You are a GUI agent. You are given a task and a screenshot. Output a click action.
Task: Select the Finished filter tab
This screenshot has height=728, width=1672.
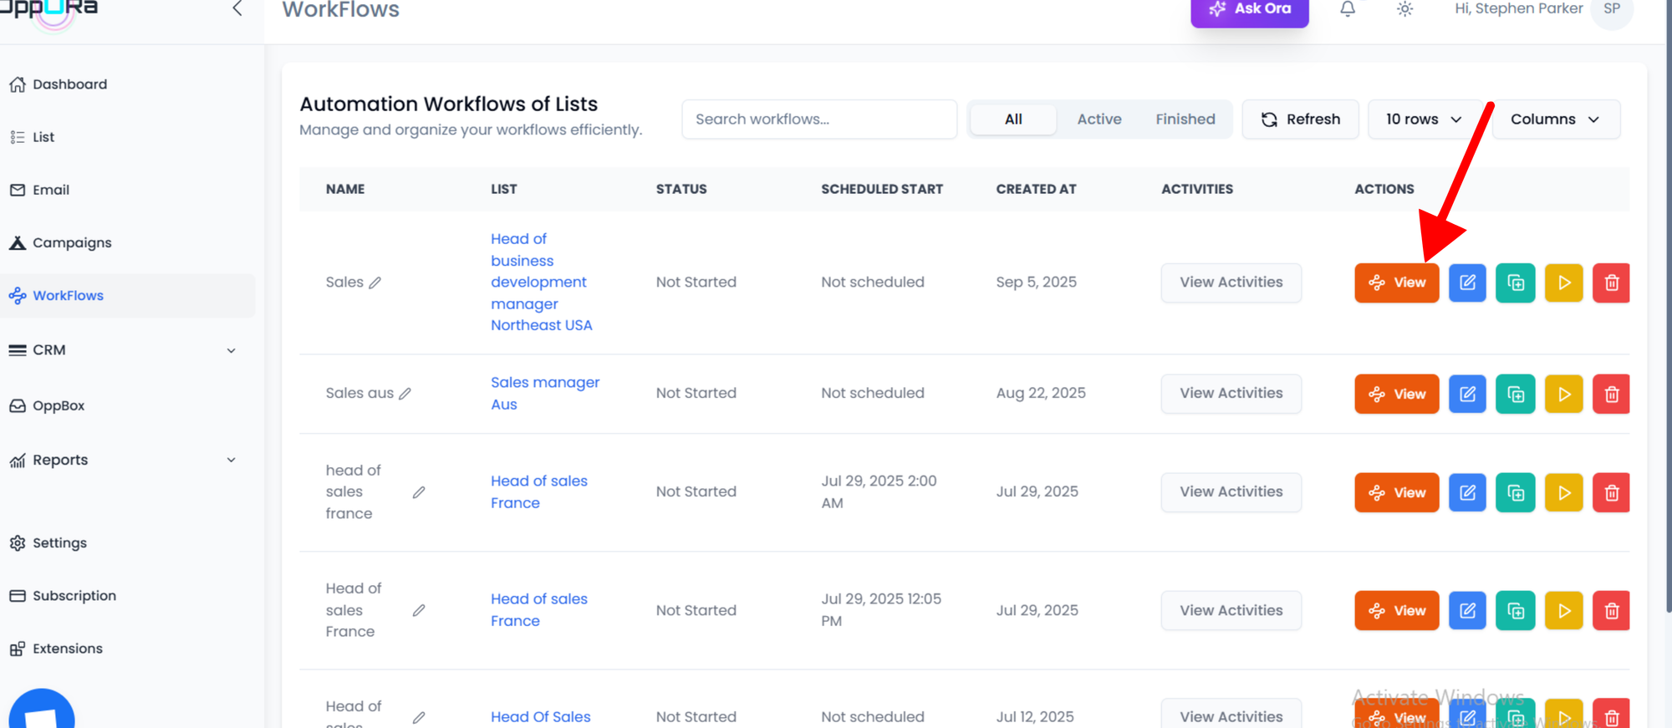coord(1185,120)
